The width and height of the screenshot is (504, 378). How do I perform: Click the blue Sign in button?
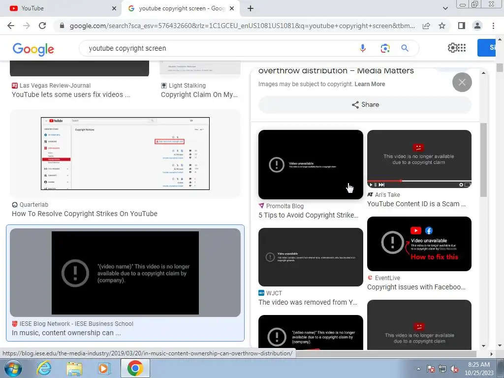[x=486, y=48]
